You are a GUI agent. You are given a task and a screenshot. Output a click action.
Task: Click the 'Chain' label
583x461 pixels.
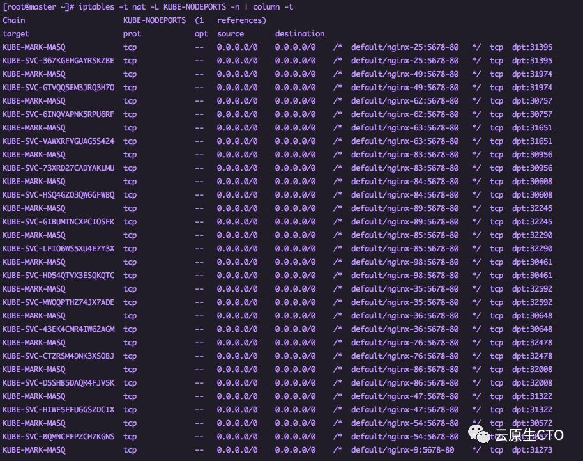point(14,20)
